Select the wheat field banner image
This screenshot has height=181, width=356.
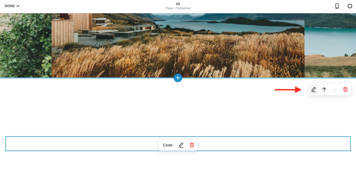[178, 45]
